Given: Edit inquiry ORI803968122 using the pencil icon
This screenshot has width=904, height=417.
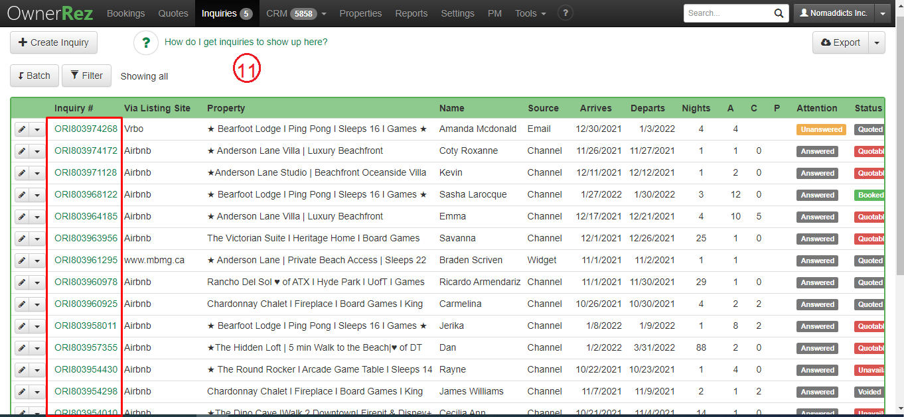Looking at the screenshot, I should pos(22,195).
